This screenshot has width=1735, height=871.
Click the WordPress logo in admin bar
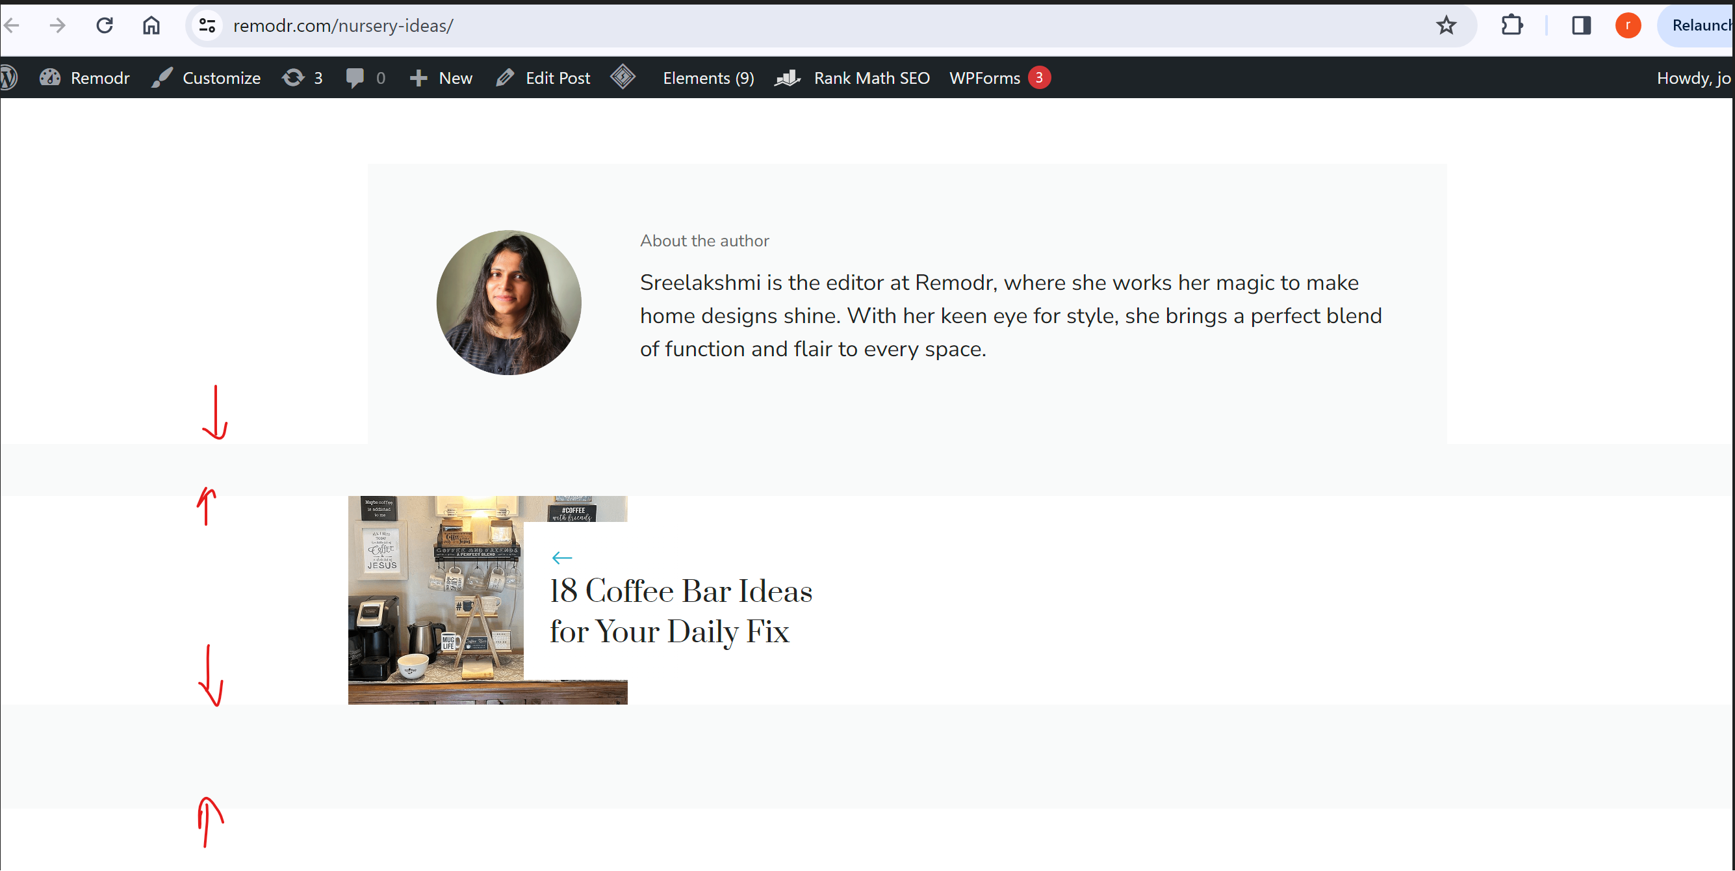8,78
